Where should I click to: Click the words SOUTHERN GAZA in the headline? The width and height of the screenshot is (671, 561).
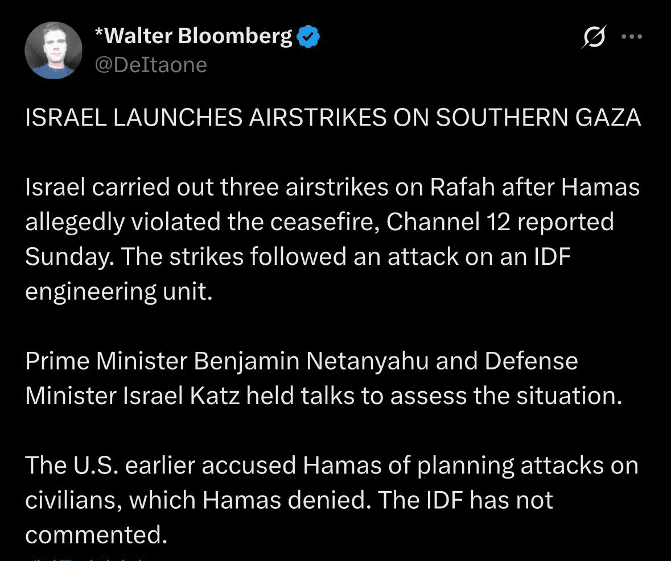pos(538,118)
